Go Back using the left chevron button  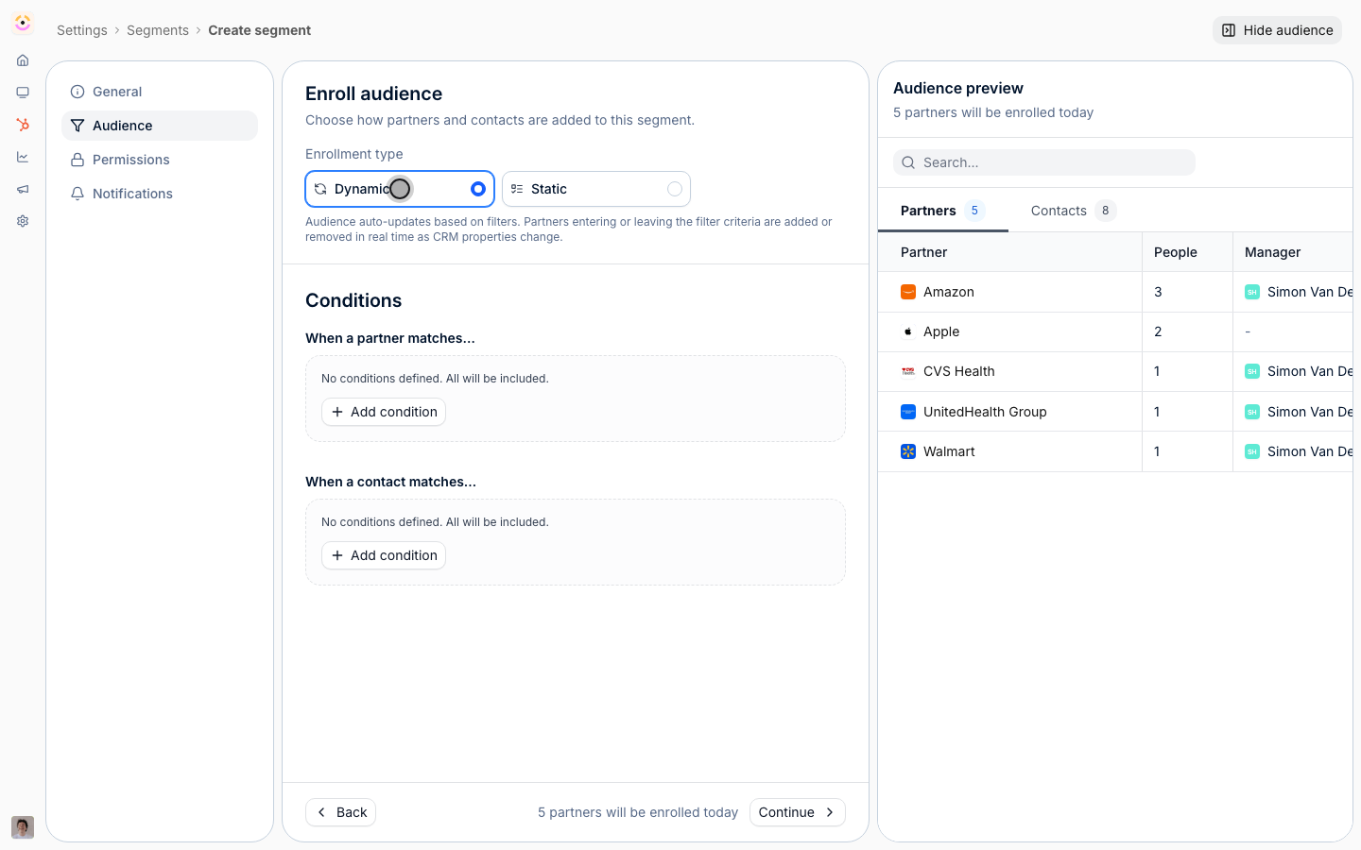pyautogui.click(x=340, y=812)
